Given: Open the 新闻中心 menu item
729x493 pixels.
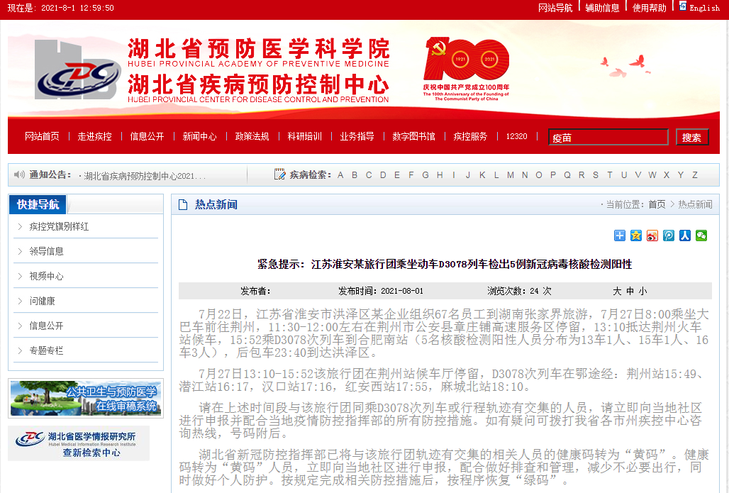Looking at the screenshot, I should (199, 136).
